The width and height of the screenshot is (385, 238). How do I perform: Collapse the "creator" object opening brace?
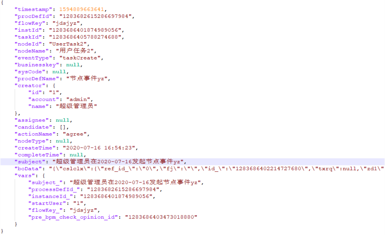(54, 86)
